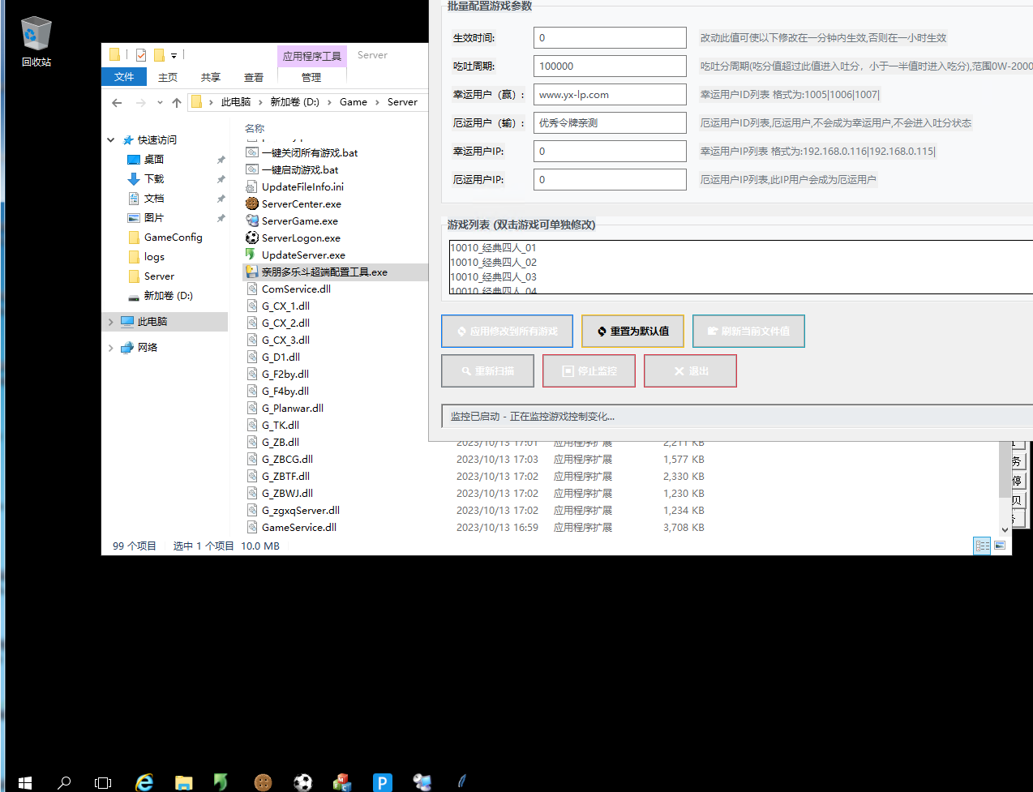Click the 重置为默认值 button
Viewport: 1033px width, 792px height.
click(x=632, y=331)
